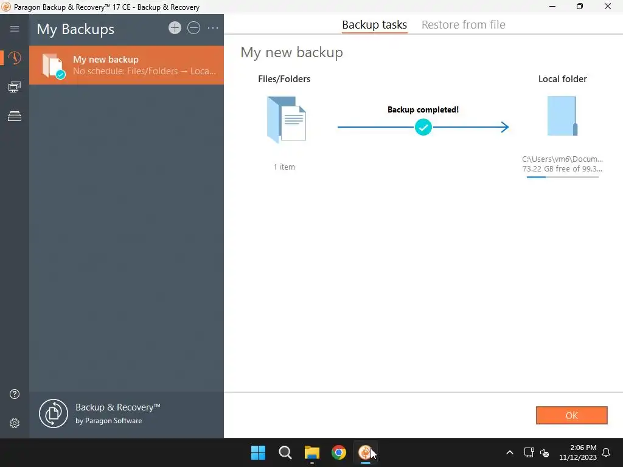Remove backup with minus icon
The width and height of the screenshot is (623, 467).
coord(194,28)
